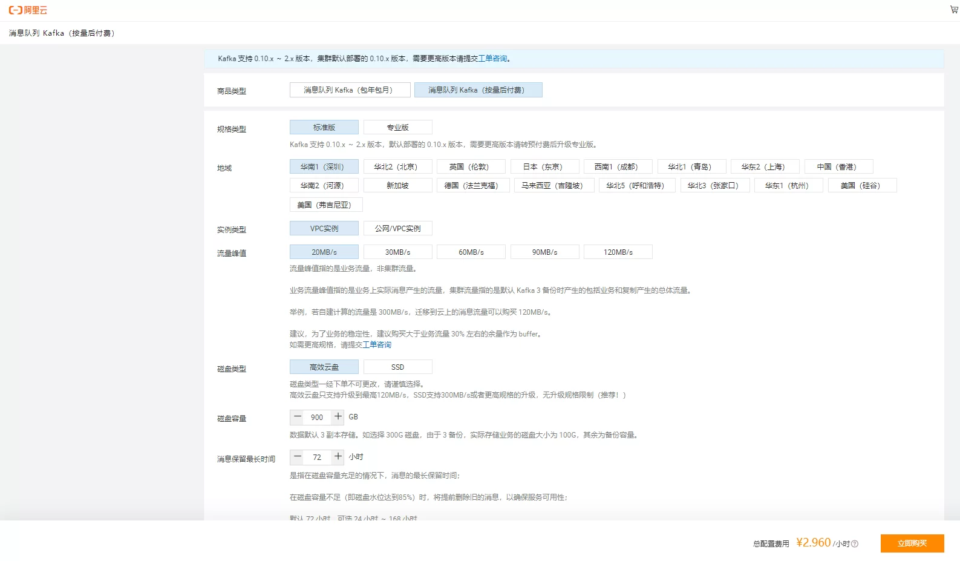
Task: Select region 华南1 (深圳)
Action: [324, 166]
